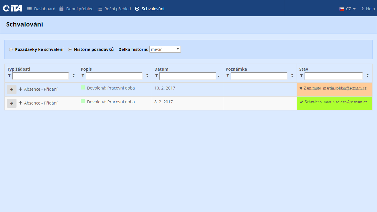377x212 pixels.
Task: Click the iTA logo in the header
Action: 12,8
